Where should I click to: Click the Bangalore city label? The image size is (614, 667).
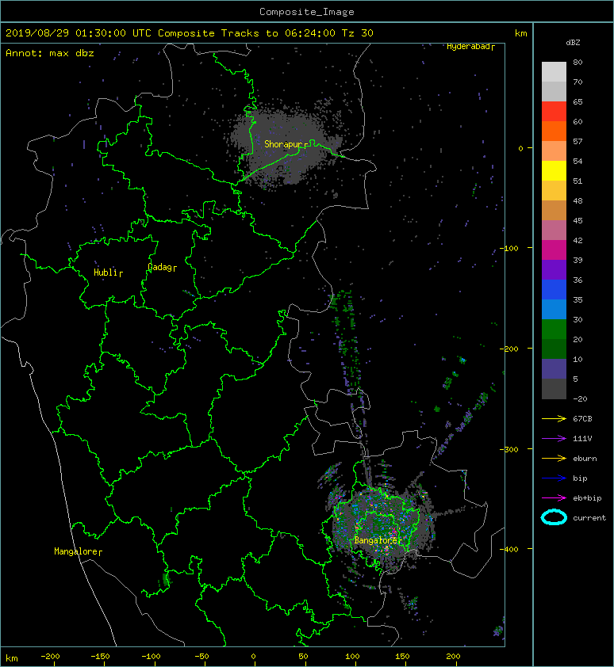(378, 540)
